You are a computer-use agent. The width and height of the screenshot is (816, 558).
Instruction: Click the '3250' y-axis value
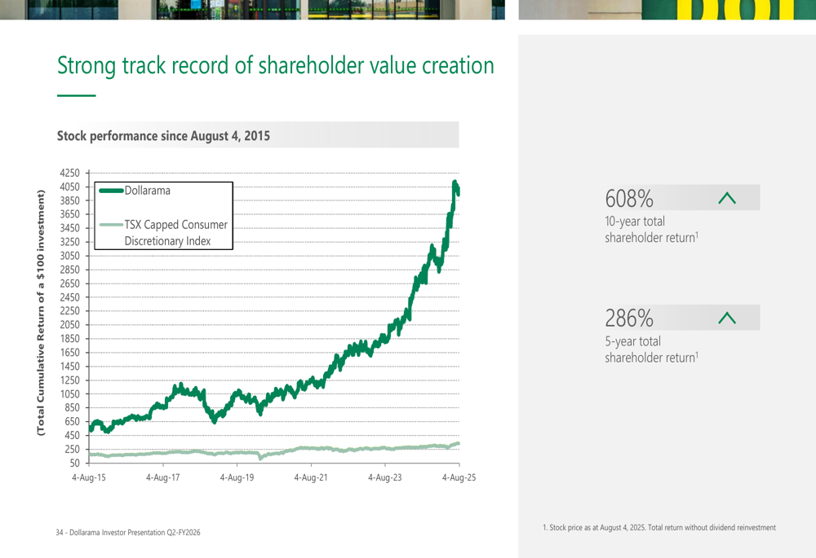[69, 242]
